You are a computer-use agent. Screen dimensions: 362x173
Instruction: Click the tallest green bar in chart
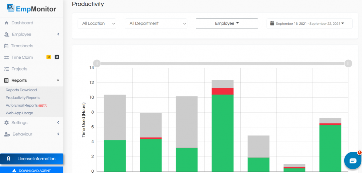[x=223, y=134]
